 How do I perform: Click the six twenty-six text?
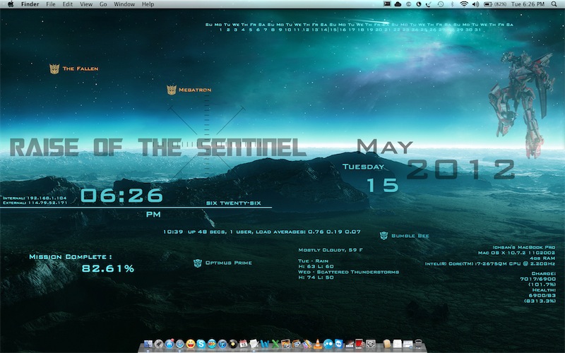click(x=234, y=203)
